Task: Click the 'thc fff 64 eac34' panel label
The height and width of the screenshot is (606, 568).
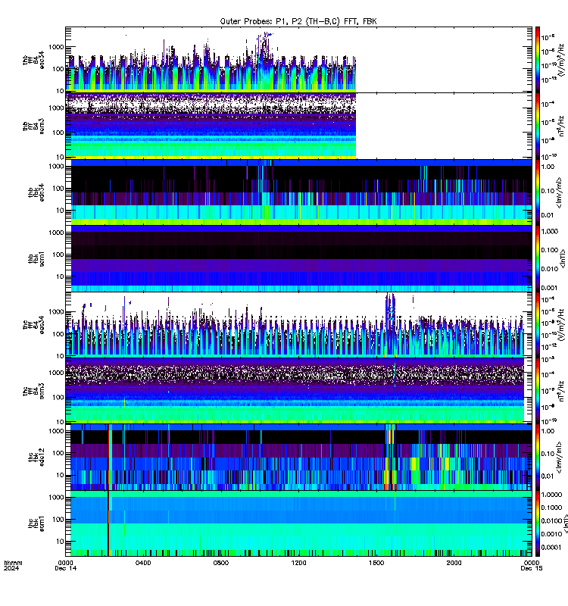Action: (33, 325)
